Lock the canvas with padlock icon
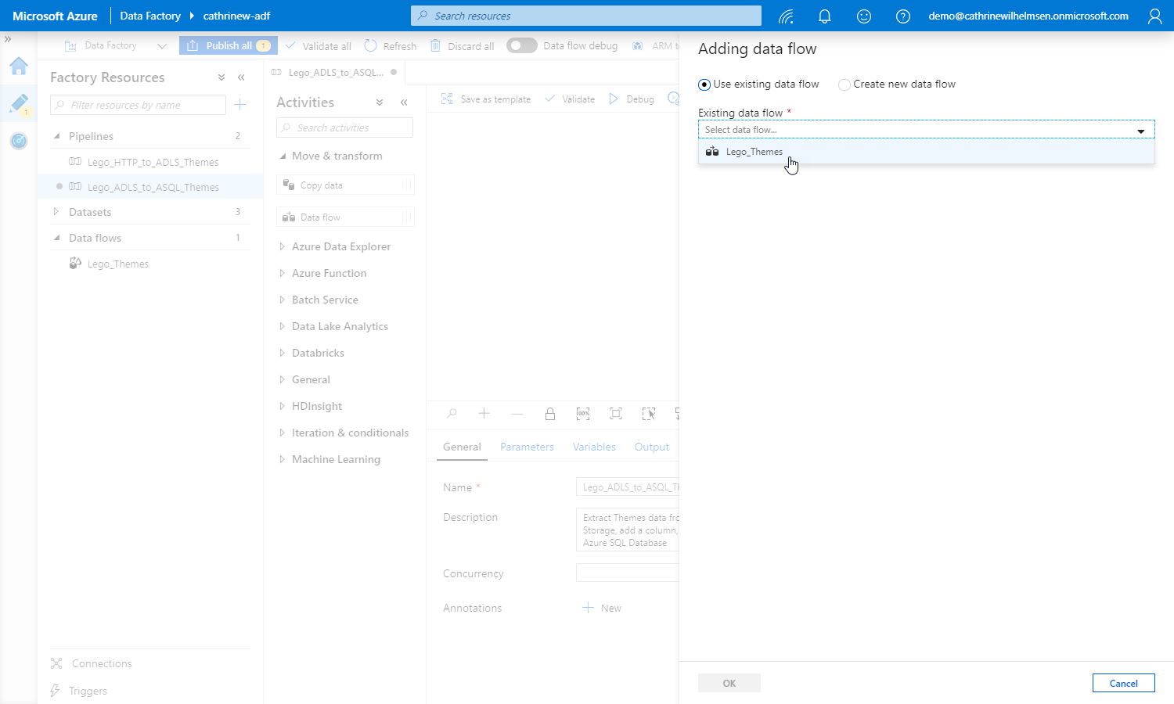 pos(549,414)
